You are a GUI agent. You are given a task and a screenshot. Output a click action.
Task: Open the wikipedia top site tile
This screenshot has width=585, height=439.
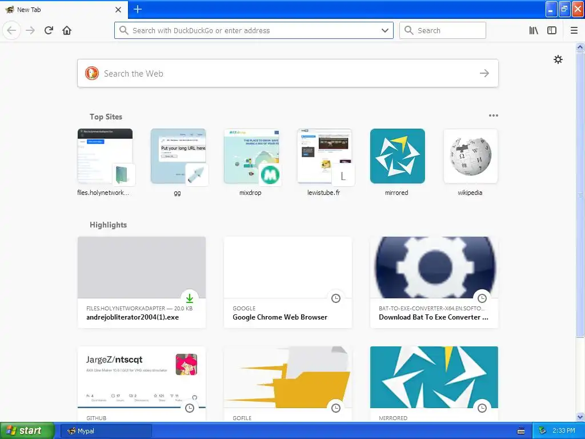coord(471,162)
